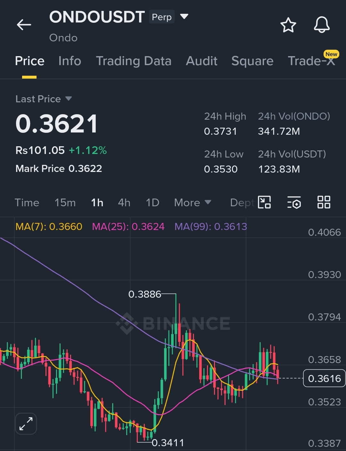Tap the 0.3523 price axis label

pyautogui.click(x=324, y=402)
